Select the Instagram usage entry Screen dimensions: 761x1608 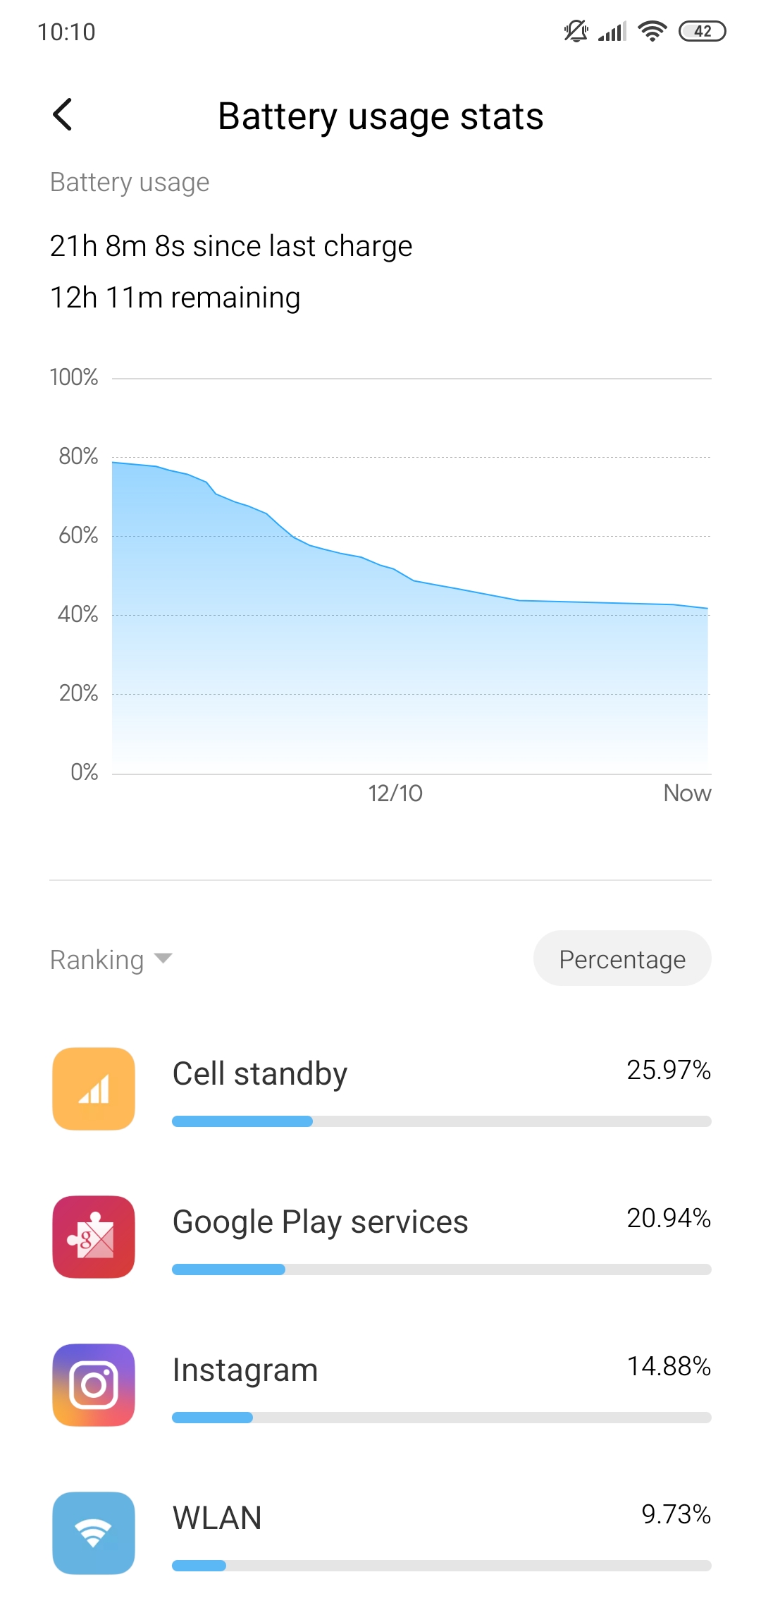380,1385
